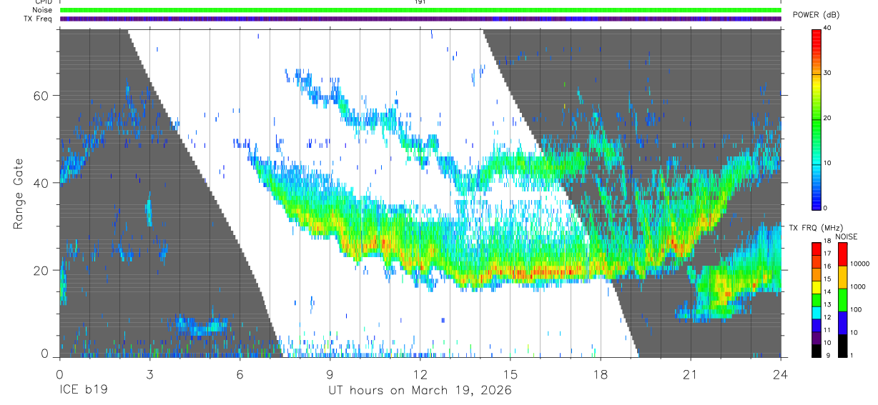Click the 3 tick label on UT hours axis
The height and width of the screenshot is (405, 878).
(x=149, y=374)
